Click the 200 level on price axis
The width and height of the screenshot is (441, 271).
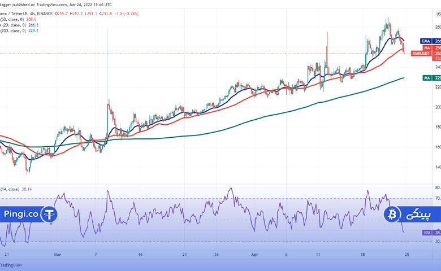click(438, 107)
